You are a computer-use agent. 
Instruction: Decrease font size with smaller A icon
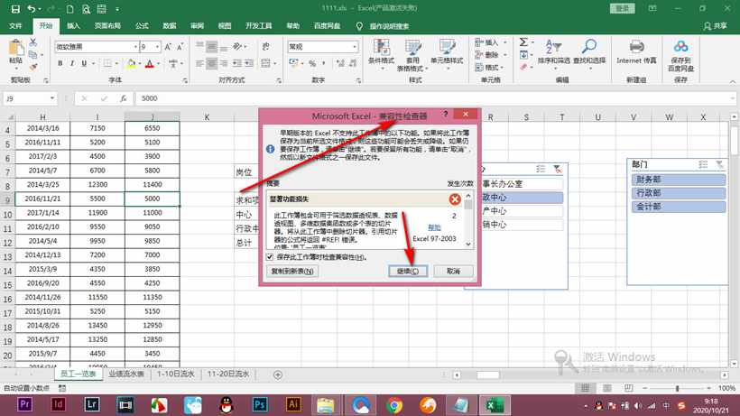pos(180,47)
